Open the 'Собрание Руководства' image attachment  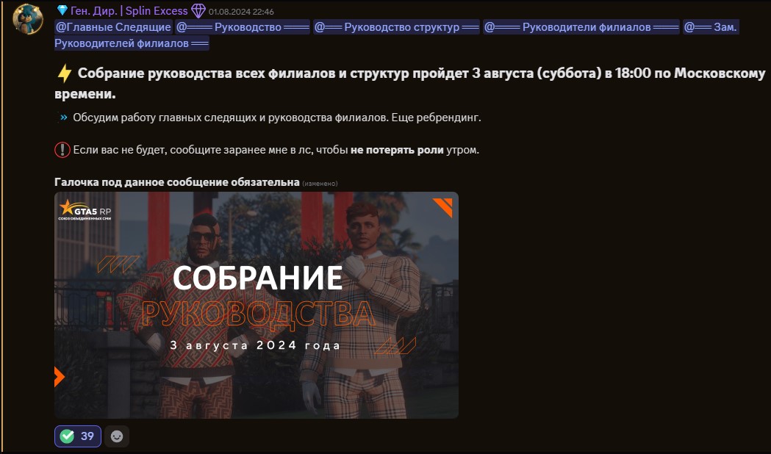point(256,305)
